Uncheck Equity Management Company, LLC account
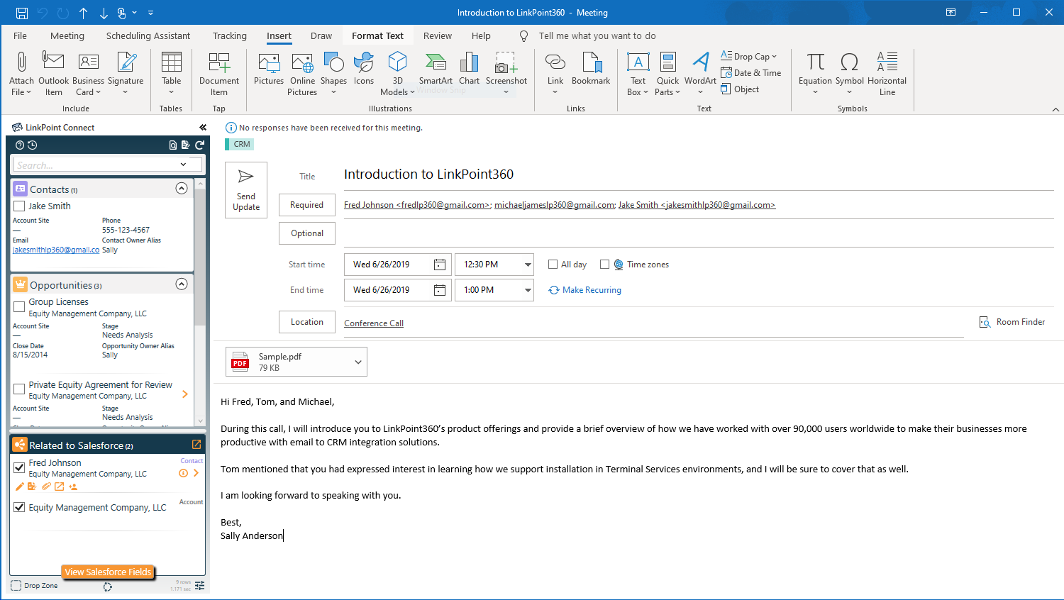Image resolution: width=1064 pixels, height=600 pixels. click(x=19, y=508)
